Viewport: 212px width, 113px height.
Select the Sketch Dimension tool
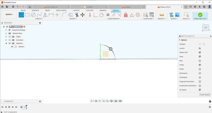[51, 15]
